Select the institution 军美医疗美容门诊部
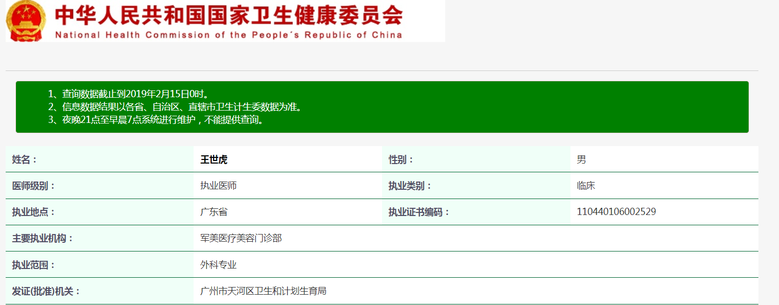Viewport: 779px width, 305px height. (241, 238)
